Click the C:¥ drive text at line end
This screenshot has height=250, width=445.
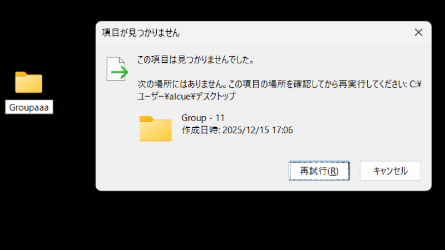[x=416, y=84]
